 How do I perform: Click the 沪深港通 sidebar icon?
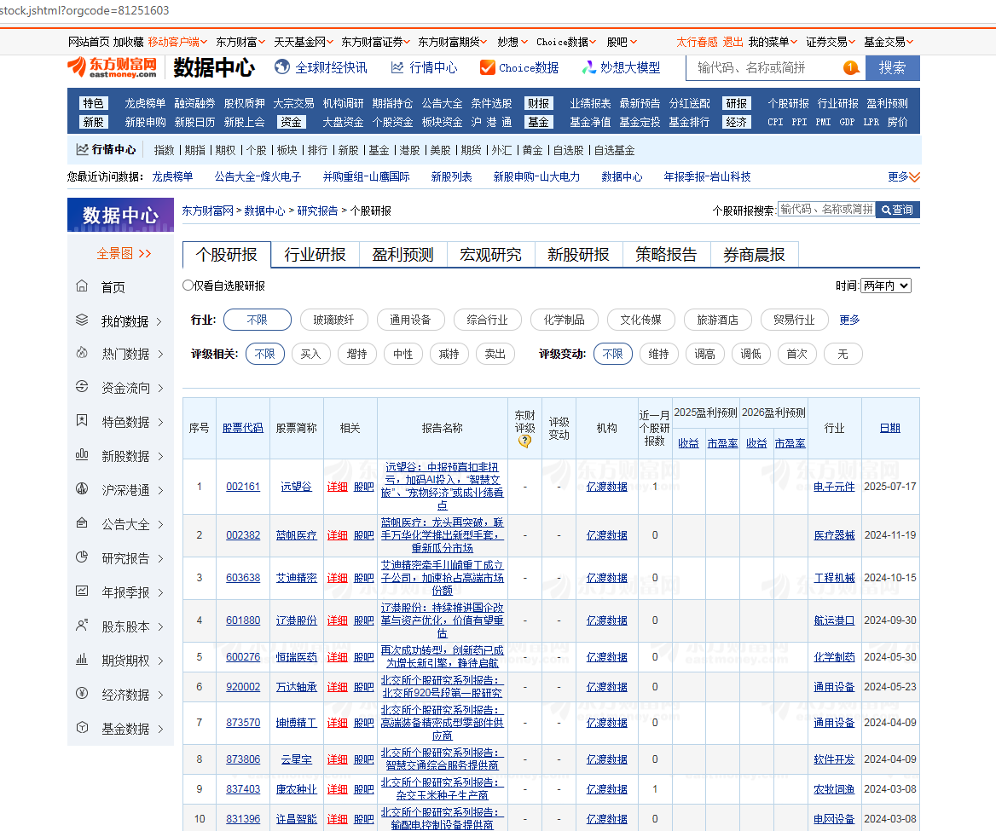82,489
